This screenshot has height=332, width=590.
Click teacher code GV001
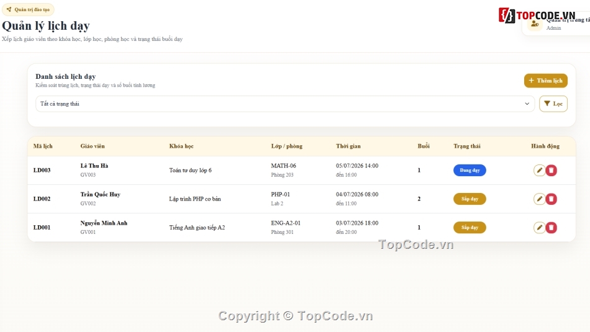point(88,232)
